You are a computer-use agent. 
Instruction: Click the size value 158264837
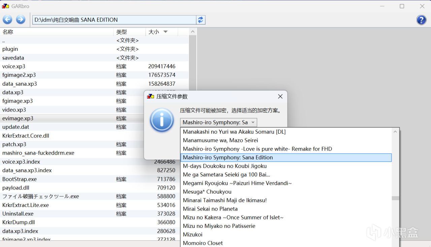point(162,84)
